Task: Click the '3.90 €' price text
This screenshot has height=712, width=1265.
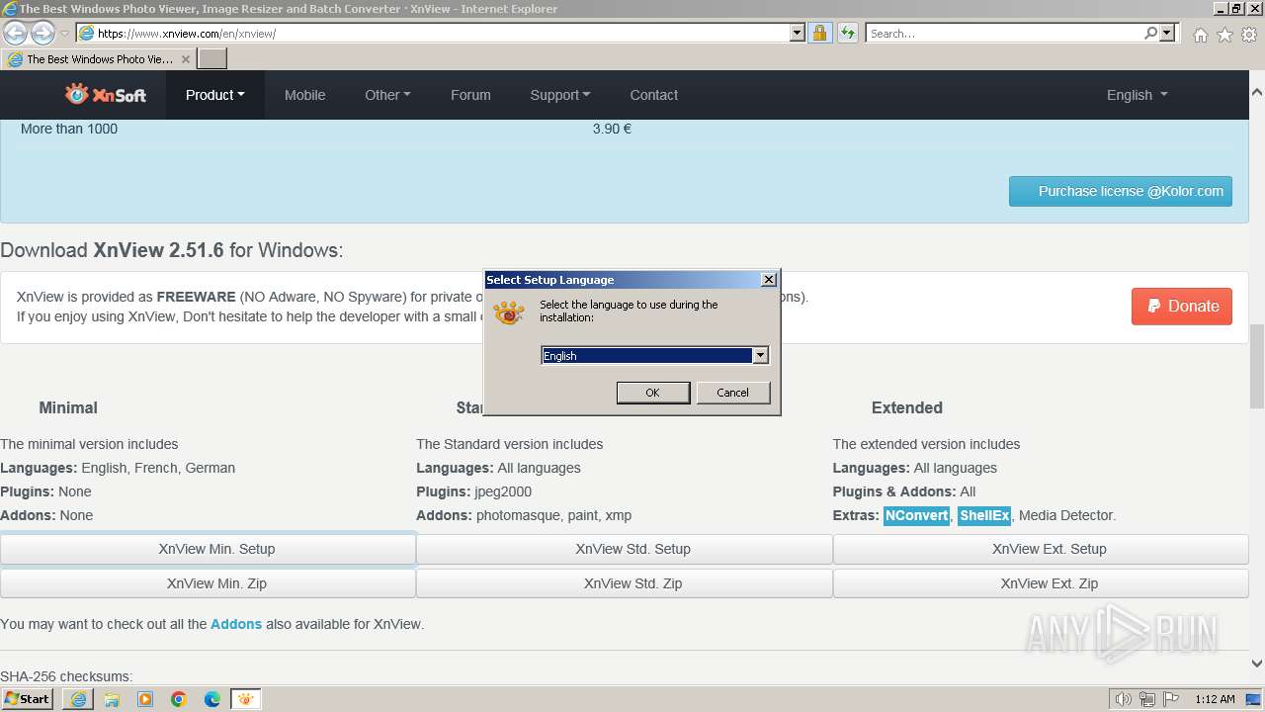Action: (x=612, y=129)
